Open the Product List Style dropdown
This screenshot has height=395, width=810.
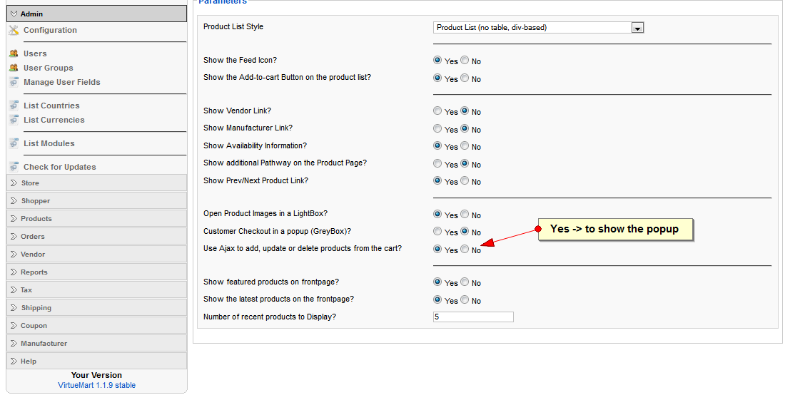[638, 28]
